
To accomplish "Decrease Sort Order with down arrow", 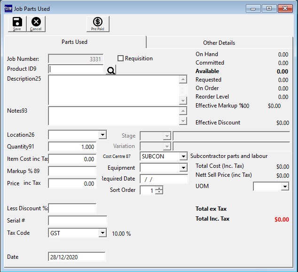I will [159, 192].
